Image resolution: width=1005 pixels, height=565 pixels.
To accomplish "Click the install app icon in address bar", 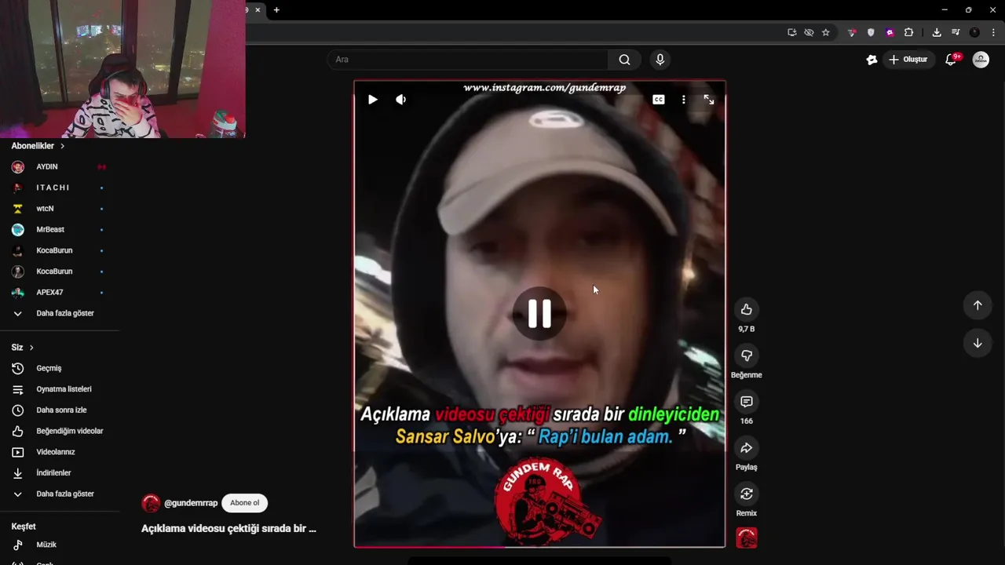I will [x=791, y=32].
